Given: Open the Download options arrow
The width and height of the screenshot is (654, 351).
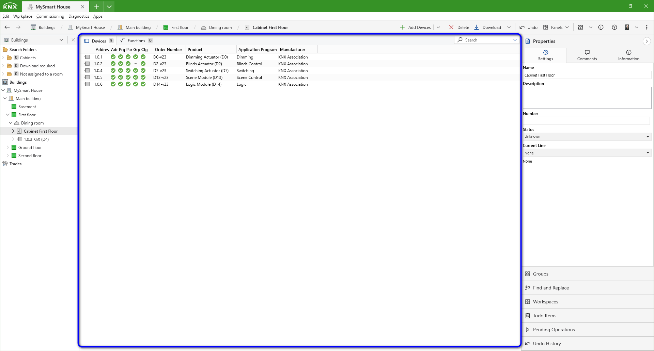Looking at the screenshot, I should (509, 27).
